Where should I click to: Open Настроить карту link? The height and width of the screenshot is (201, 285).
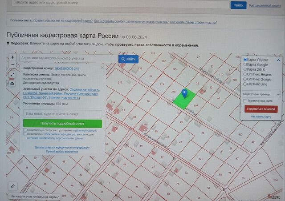click(261, 117)
